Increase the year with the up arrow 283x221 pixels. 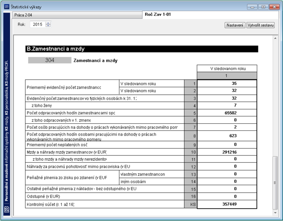[48, 23]
